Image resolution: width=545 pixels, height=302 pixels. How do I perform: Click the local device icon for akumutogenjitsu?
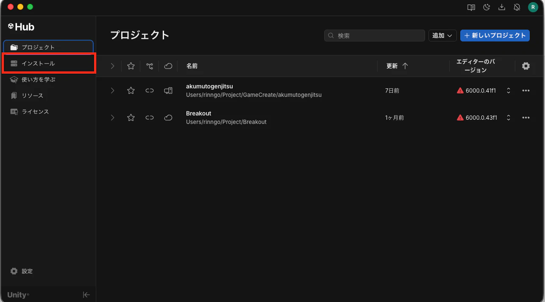[x=168, y=91]
